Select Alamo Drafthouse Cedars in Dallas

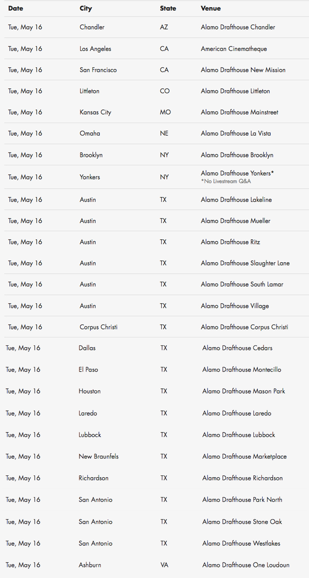click(237, 348)
